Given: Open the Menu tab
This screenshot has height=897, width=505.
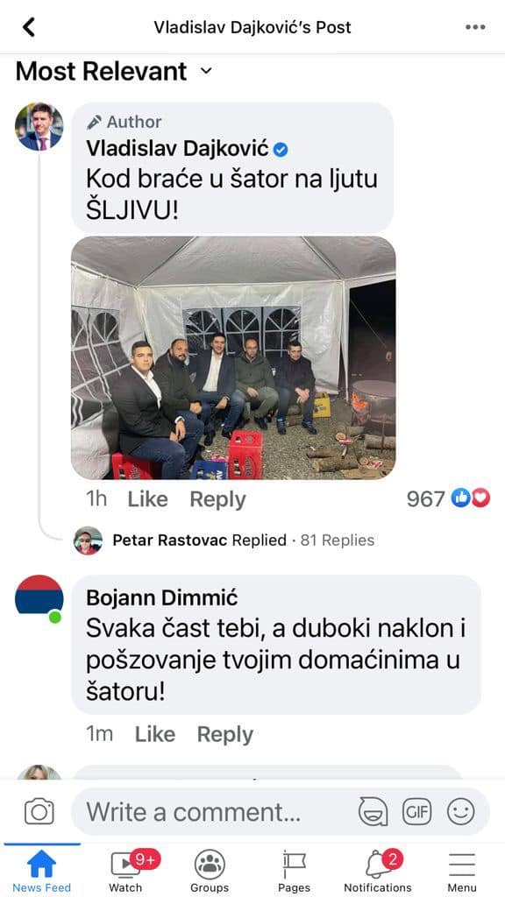Looking at the screenshot, I should [x=462, y=871].
